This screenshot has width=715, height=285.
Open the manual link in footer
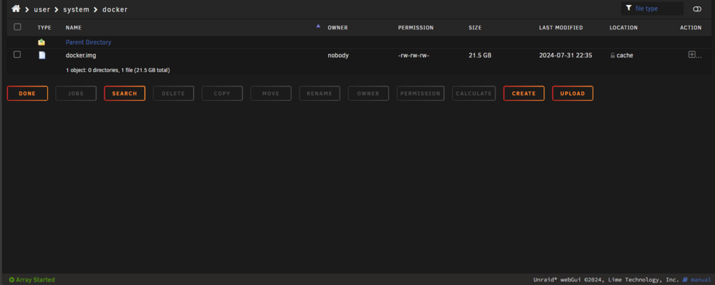coord(701,279)
